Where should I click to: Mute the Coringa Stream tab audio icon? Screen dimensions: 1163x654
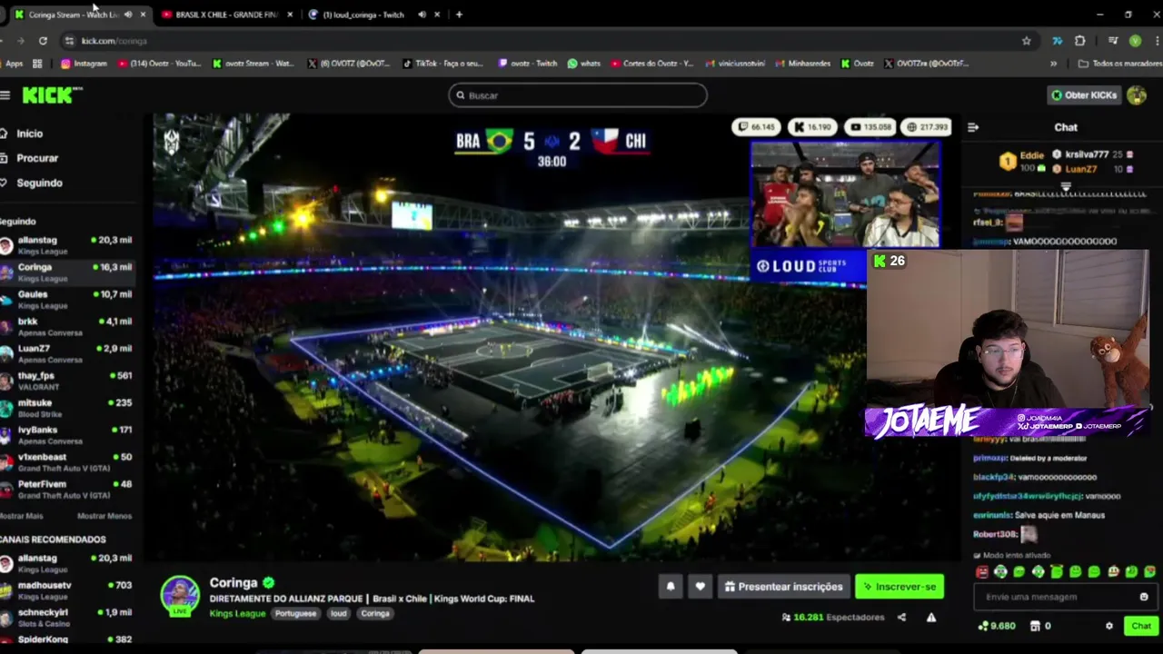coord(127,15)
